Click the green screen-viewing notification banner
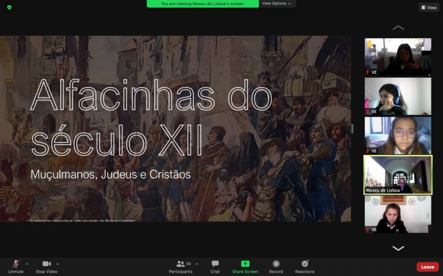443x276 pixels. [x=202, y=4]
